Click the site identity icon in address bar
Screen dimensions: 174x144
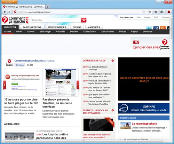tap(15, 12)
